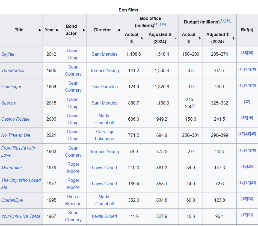Click Guy Hamilton director link
Viewport: 258px width, 226px height.
click(x=105, y=87)
